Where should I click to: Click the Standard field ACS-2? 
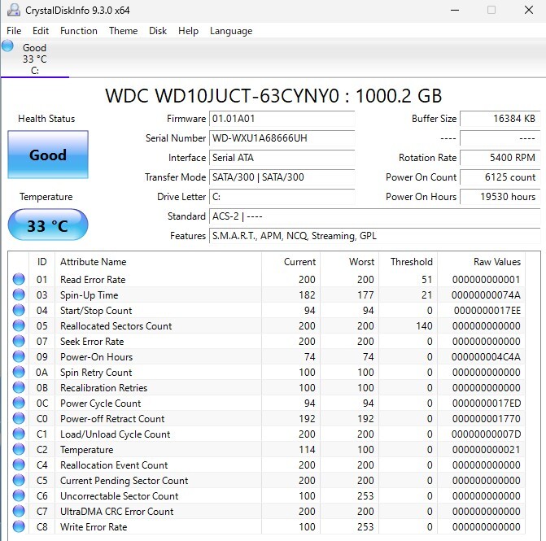click(x=374, y=216)
